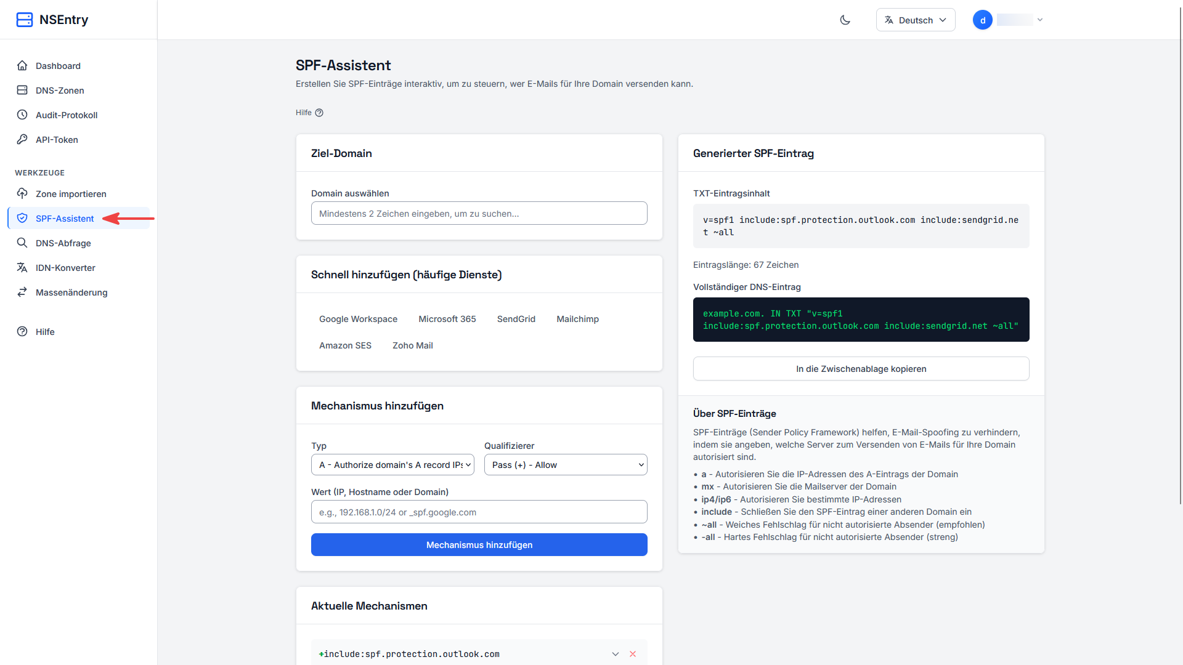Open the Hilfe sidebar entry
The width and height of the screenshot is (1183, 665).
[x=79, y=331]
